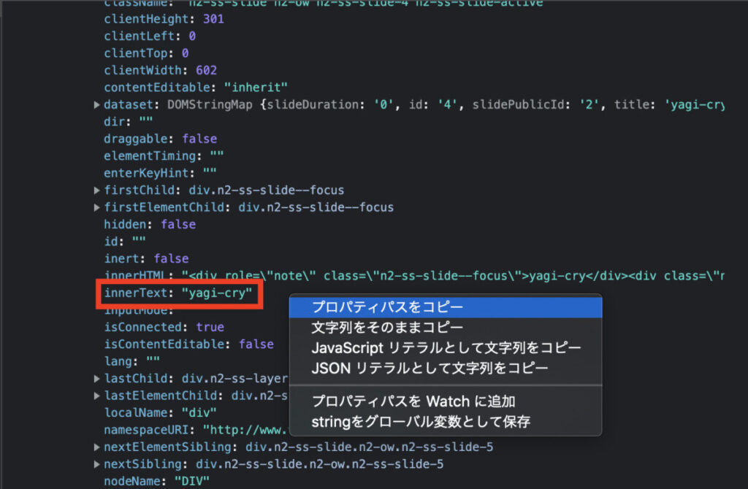
Task: Expand the nextSibling property arrow
Action: point(97,464)
